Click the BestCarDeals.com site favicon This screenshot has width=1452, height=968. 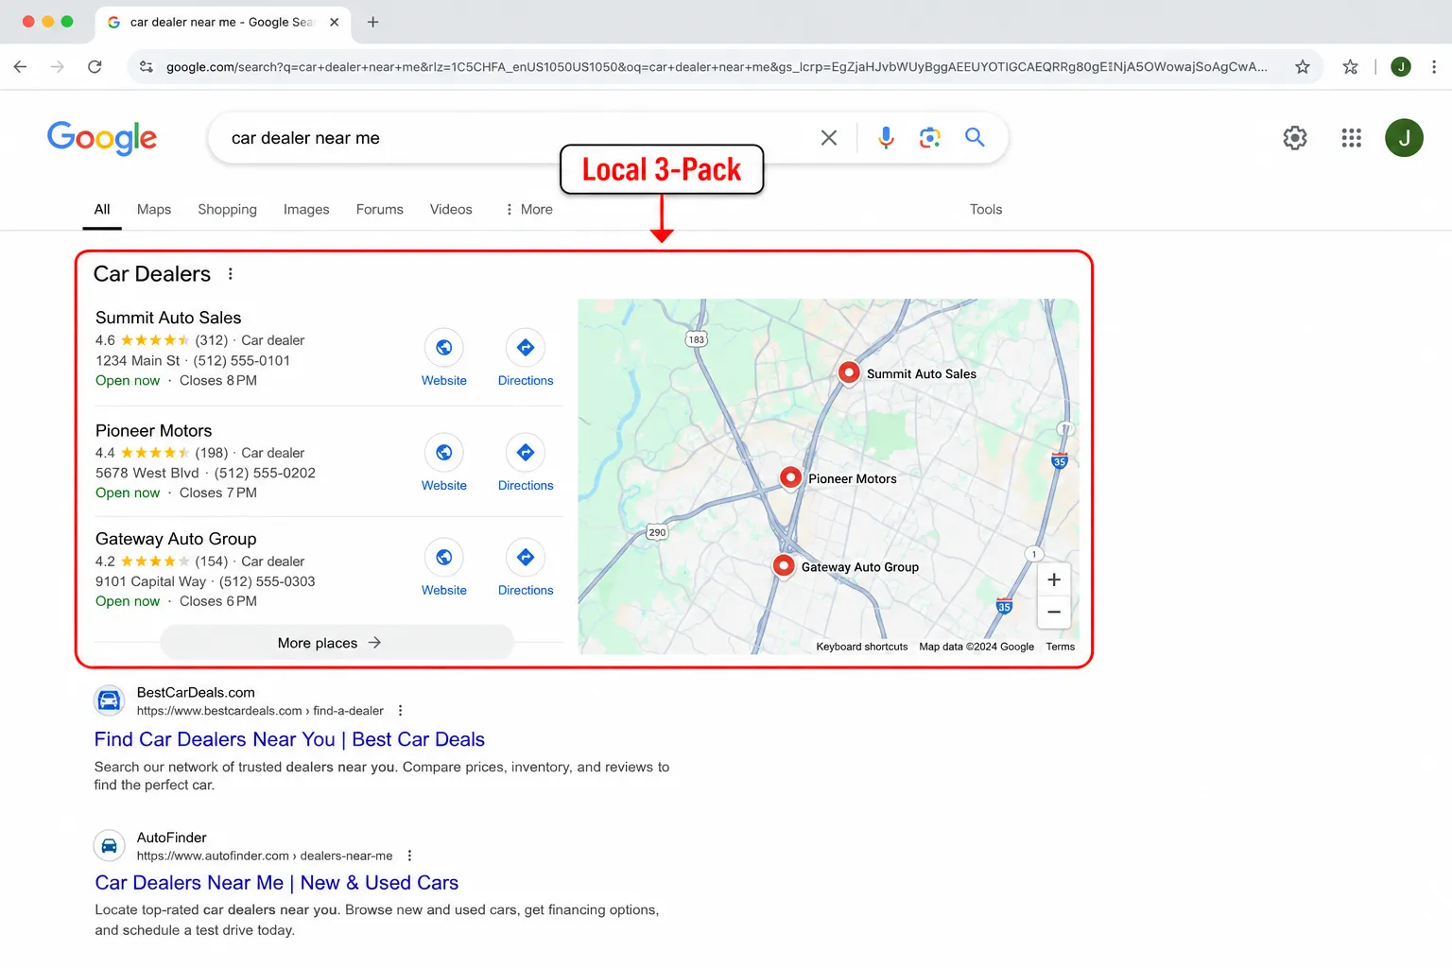pyautogui.click(x=110, y=700)
